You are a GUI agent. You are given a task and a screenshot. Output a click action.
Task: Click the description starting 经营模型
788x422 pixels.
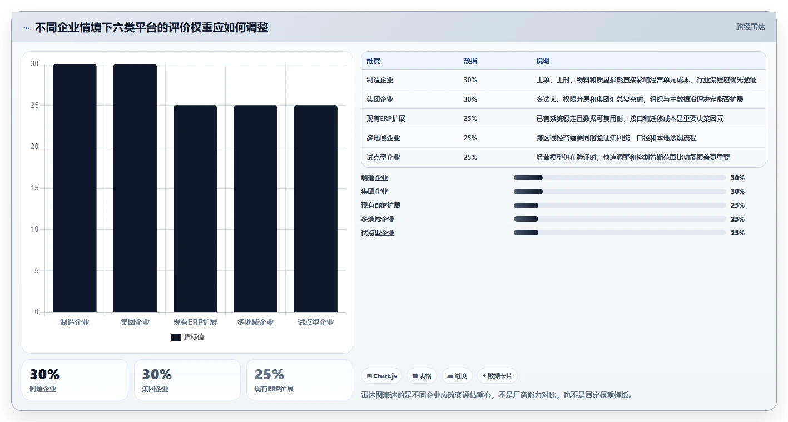[x=633, y=158]
